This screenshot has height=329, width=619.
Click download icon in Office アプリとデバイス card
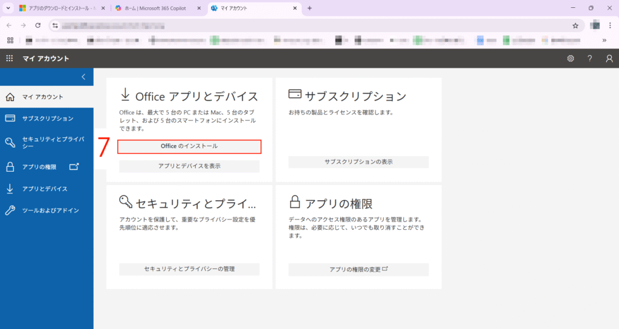125,94
